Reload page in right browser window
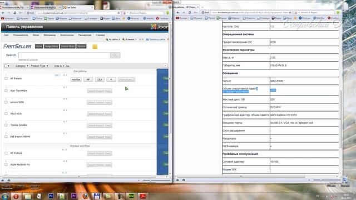 point(190,12)
